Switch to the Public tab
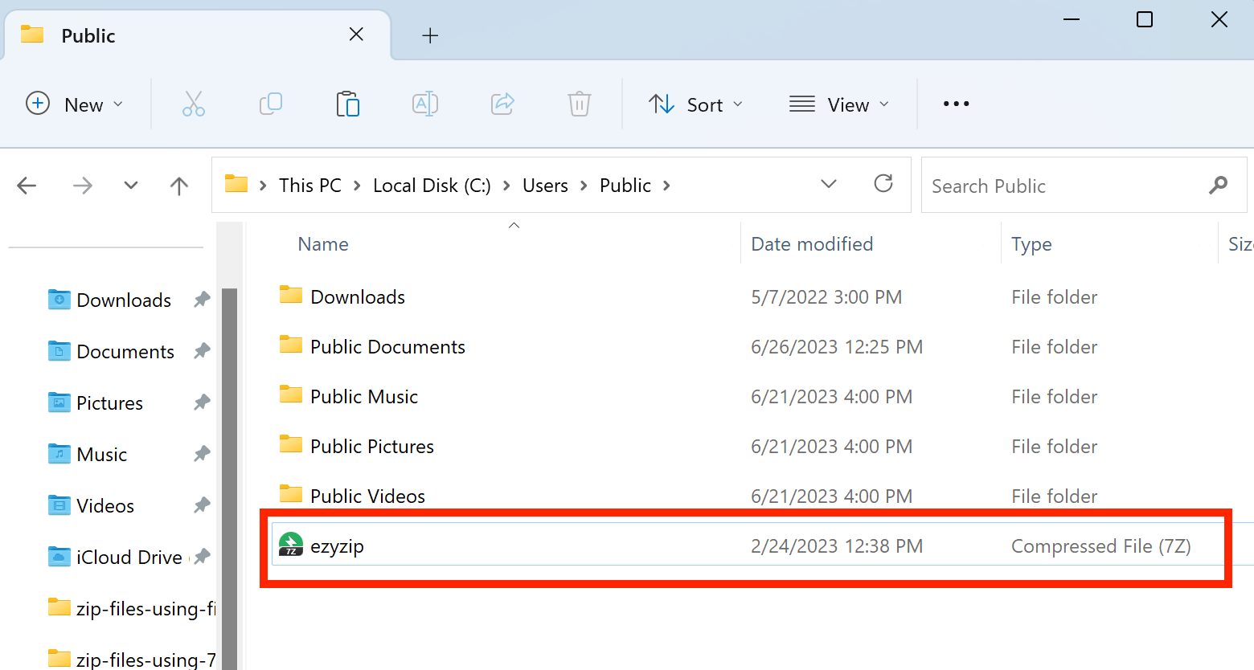Screen dimensions: 1254x670 pos(88,35)
